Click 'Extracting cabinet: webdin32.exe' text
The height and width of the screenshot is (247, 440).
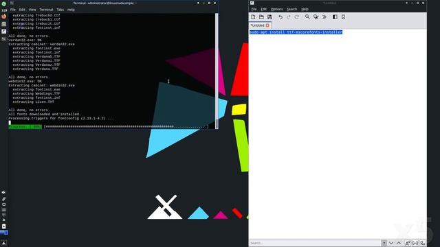pyautogui.click(x=41, y=85)
